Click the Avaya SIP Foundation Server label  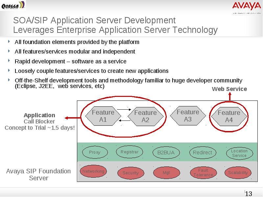point(38,175)
